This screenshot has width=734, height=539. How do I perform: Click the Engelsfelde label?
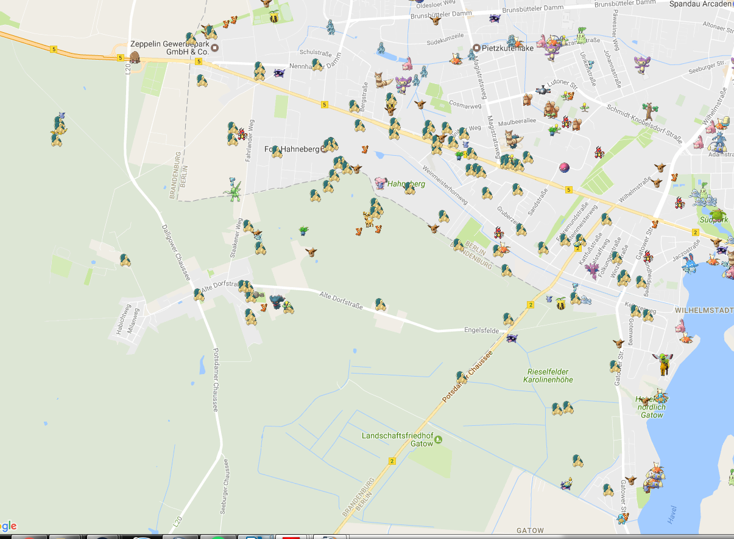[481, 330]
